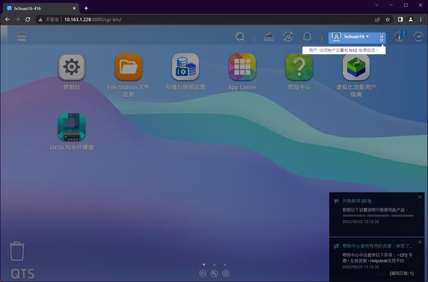Open the desktop recycle bin icon

[x=17, y=251]
